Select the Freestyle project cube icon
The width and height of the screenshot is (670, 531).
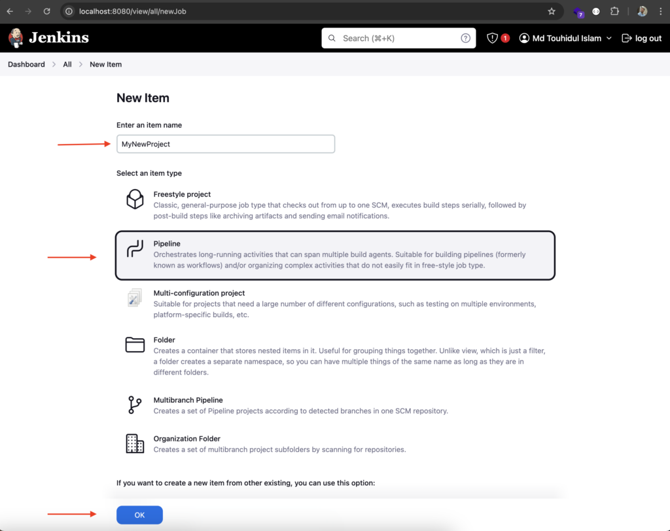135,199
